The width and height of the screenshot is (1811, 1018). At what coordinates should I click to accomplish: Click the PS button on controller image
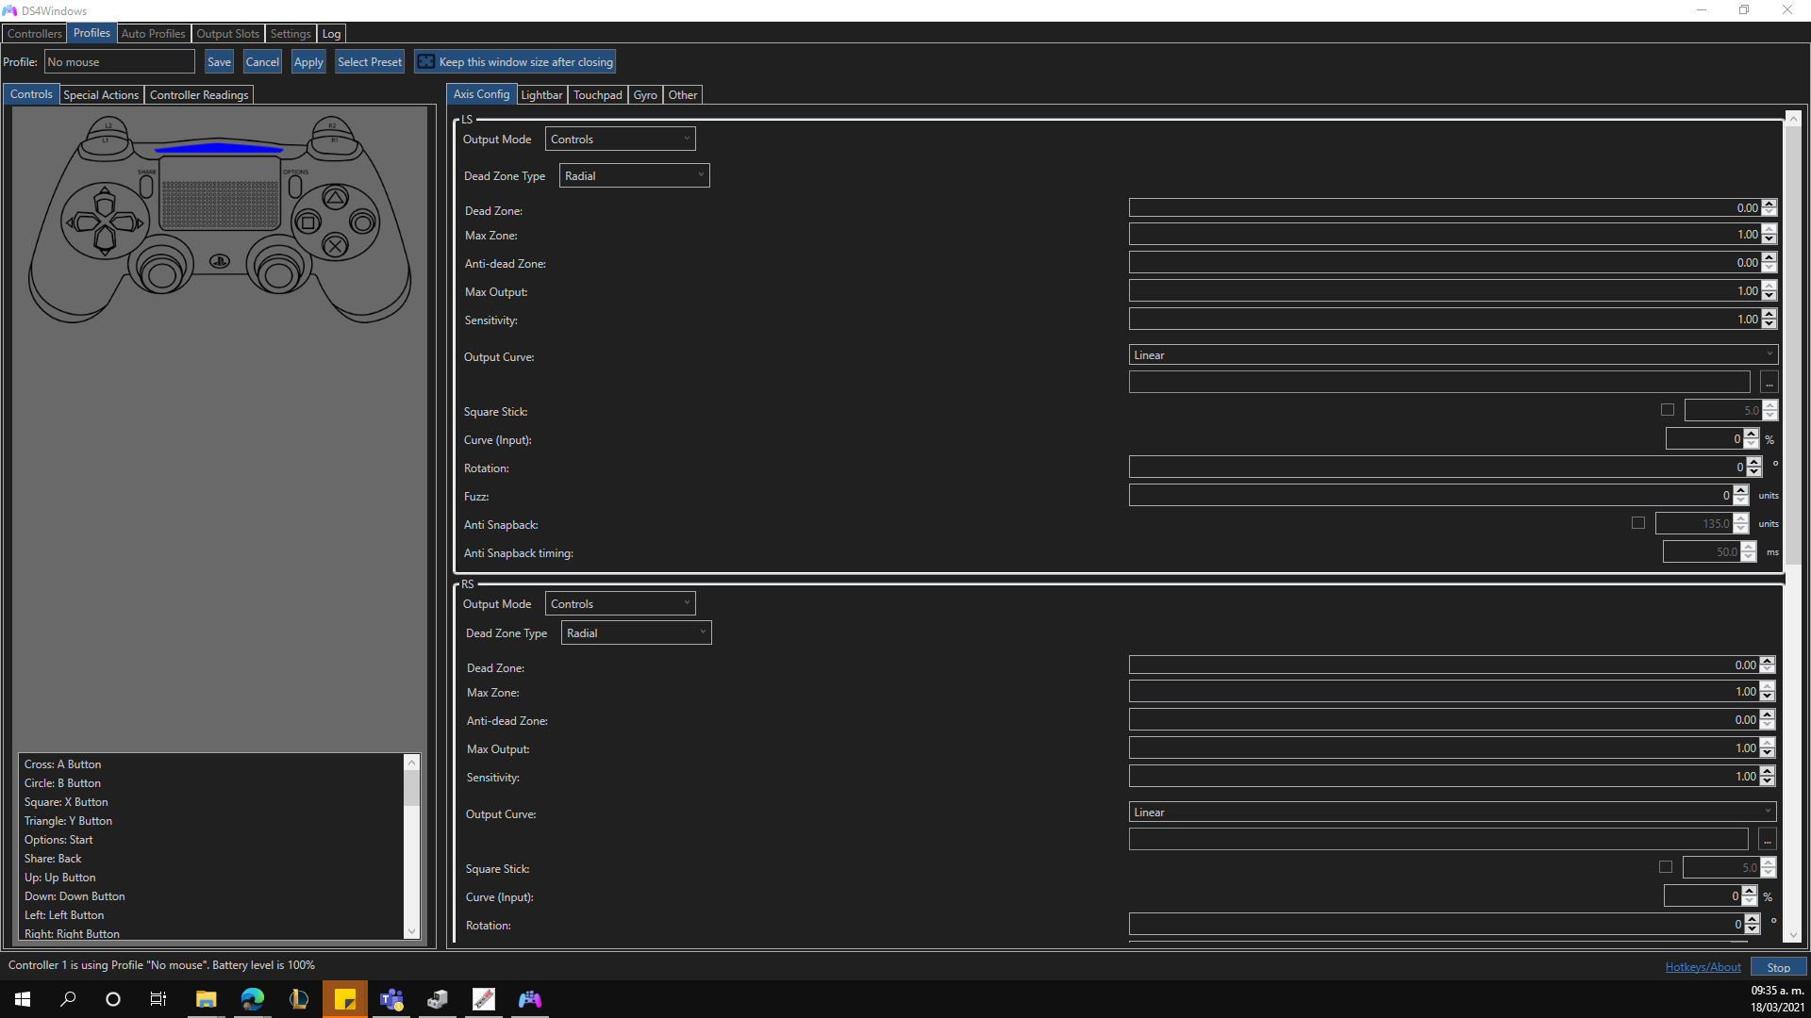(220, 261)
